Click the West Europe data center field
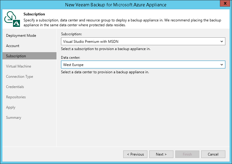Screen dimensions: 232x164 pos(143,65)
